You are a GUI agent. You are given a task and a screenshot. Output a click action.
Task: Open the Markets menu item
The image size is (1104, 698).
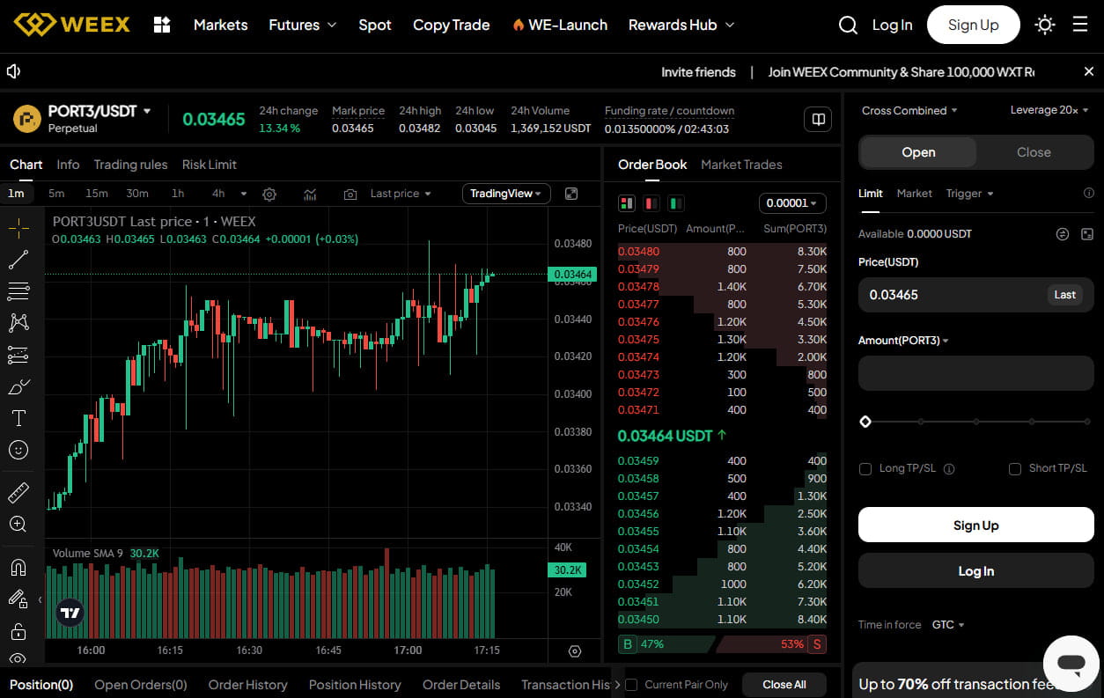click(x=220, y=25)
